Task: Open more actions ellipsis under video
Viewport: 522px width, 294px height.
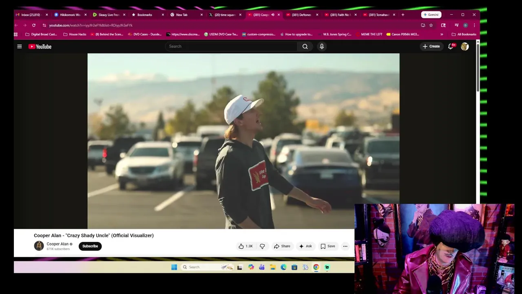Action: (x=345, y=246)
